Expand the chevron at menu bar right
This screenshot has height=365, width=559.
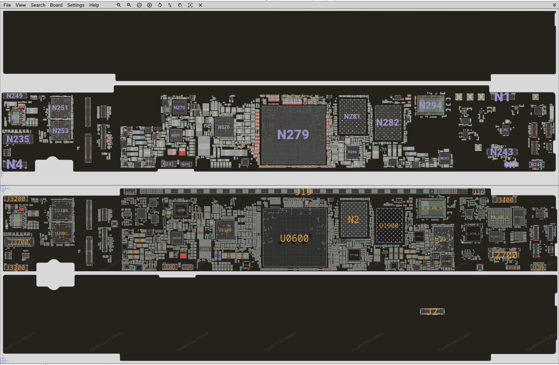(554, 5)
